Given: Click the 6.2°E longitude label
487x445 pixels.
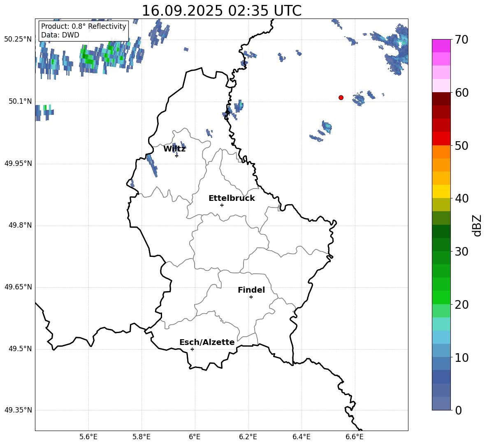Looking at the screenshot, I should pos(248,437).
